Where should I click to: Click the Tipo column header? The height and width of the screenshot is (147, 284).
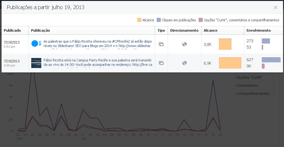(161, 30)
